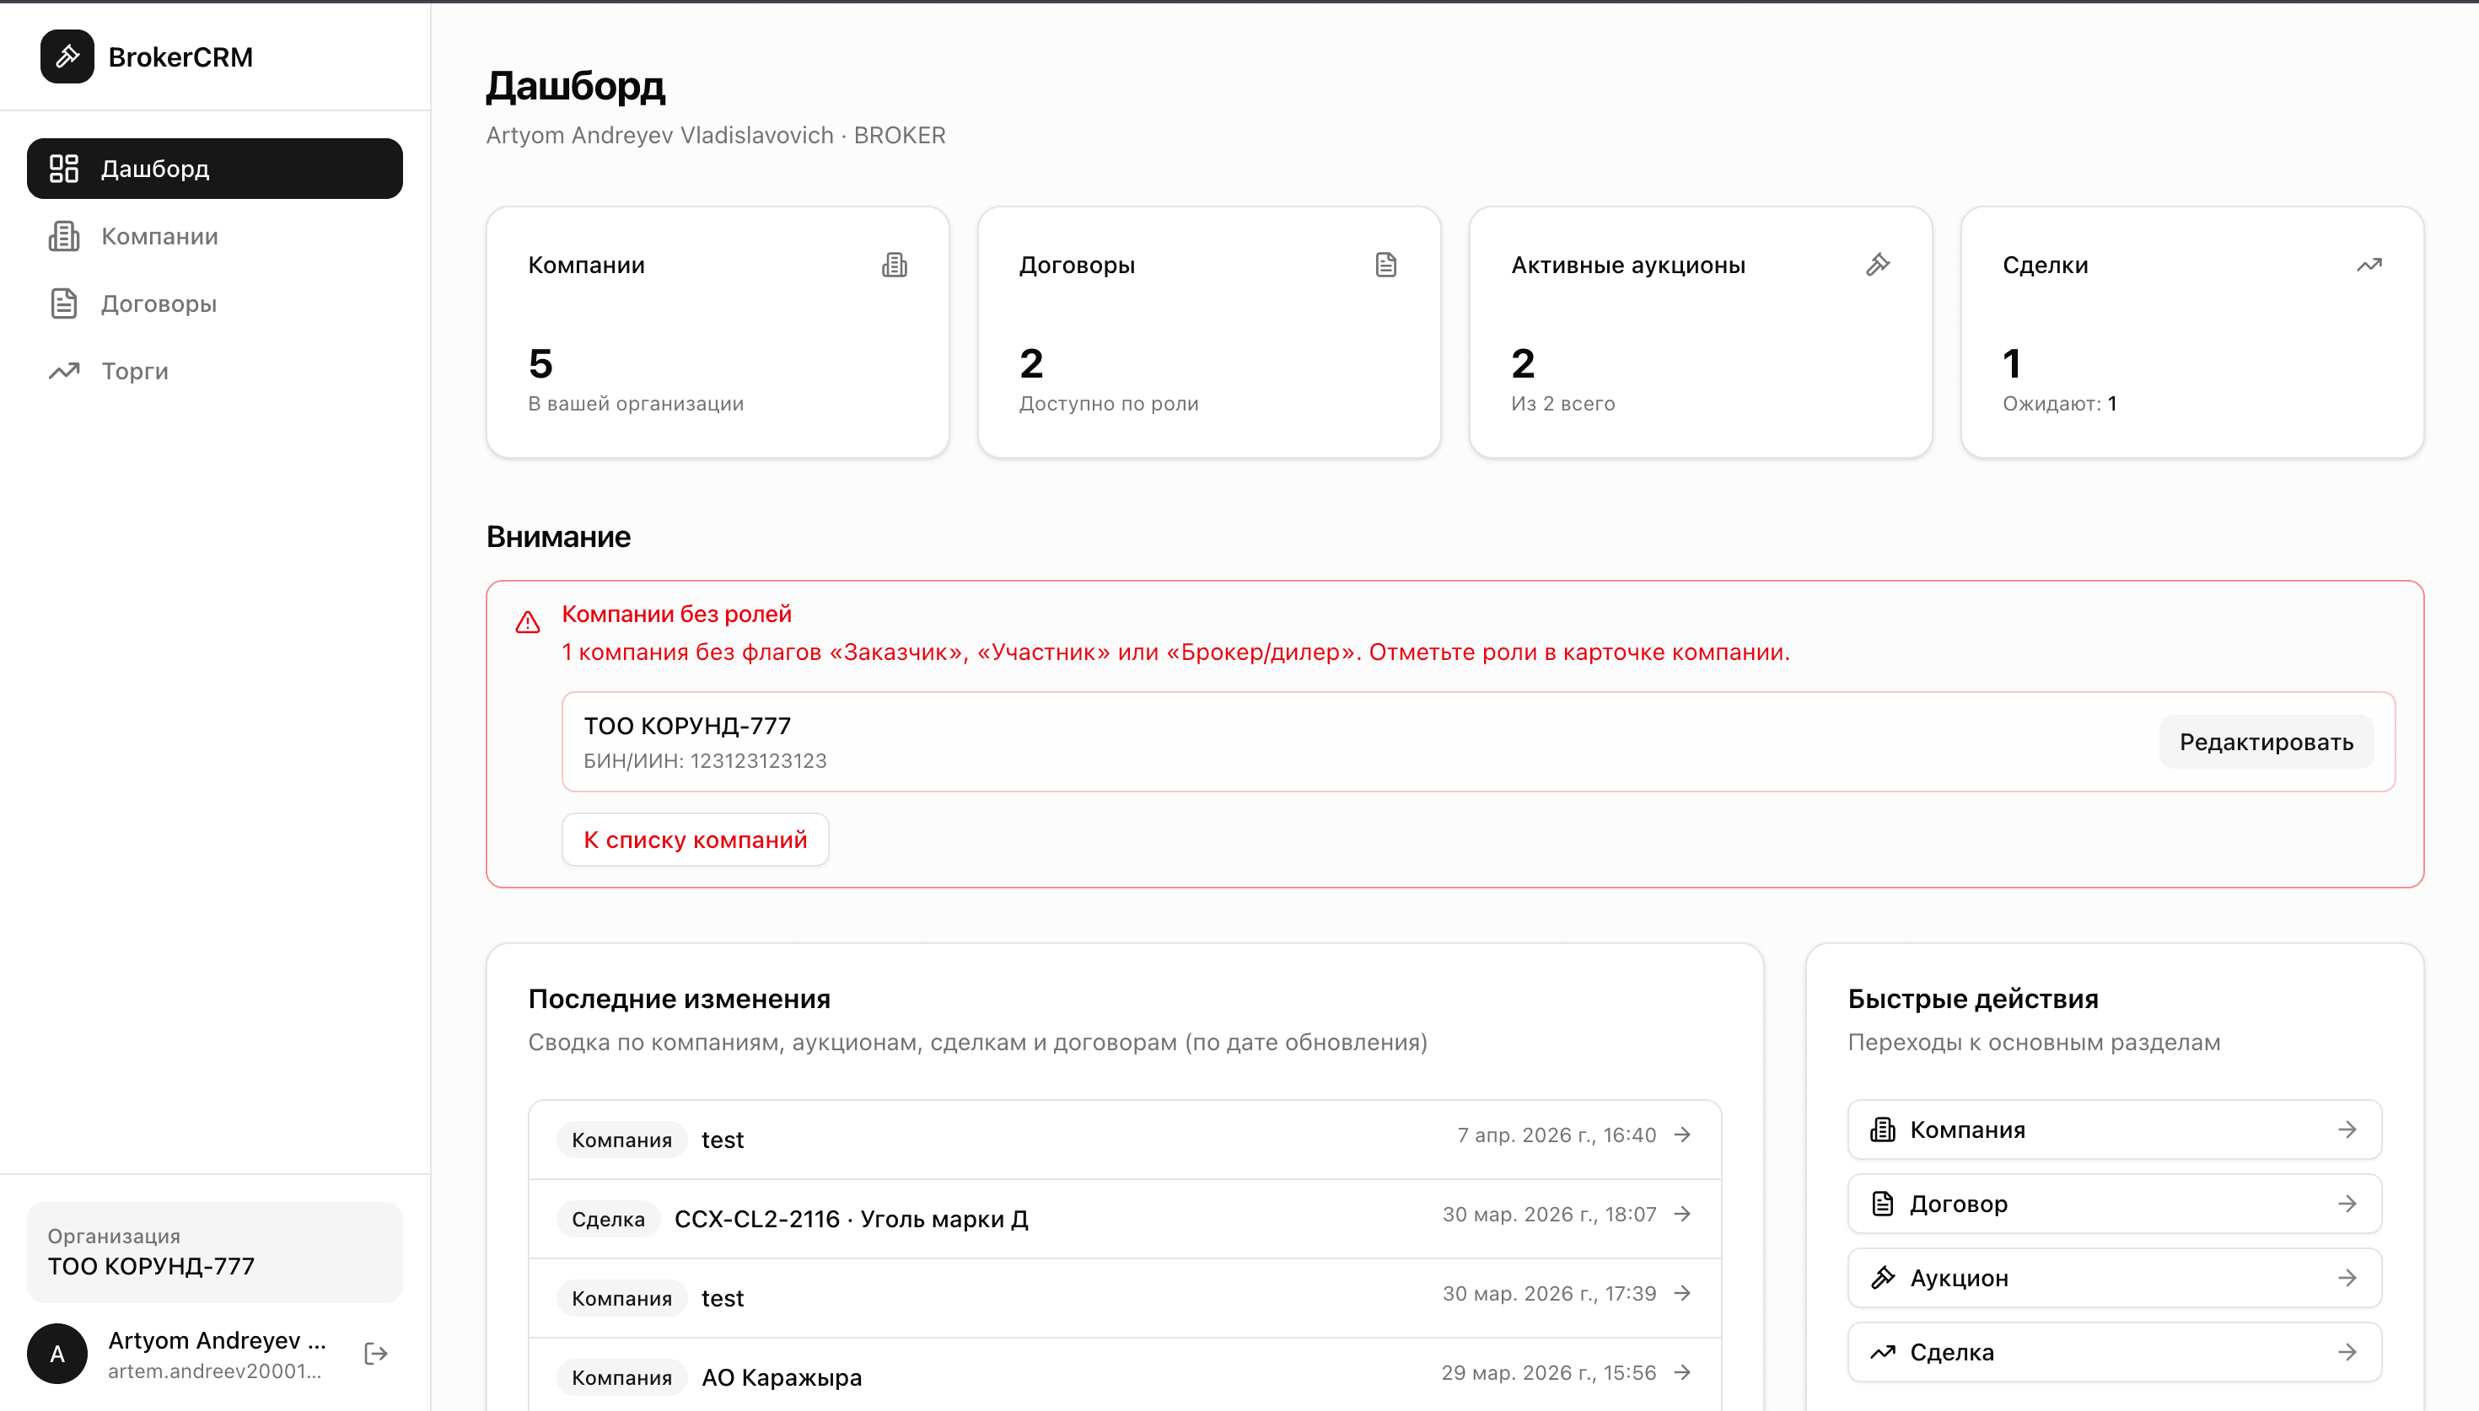Click the red warning triangle icon
Screen dimensions: 2479x1411
[x=527, y=622]
